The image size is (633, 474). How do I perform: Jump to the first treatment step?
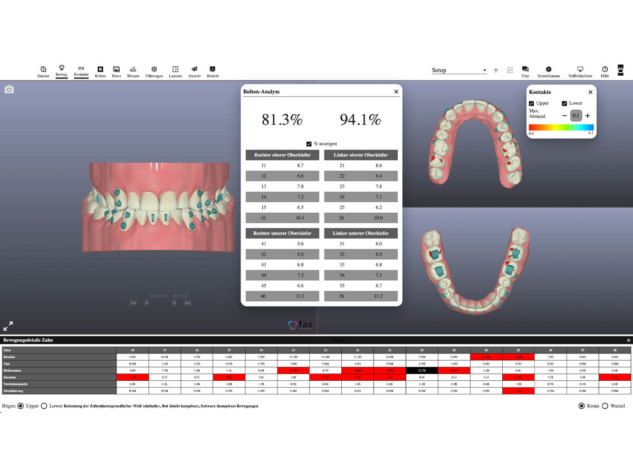(x=133, y=303)
